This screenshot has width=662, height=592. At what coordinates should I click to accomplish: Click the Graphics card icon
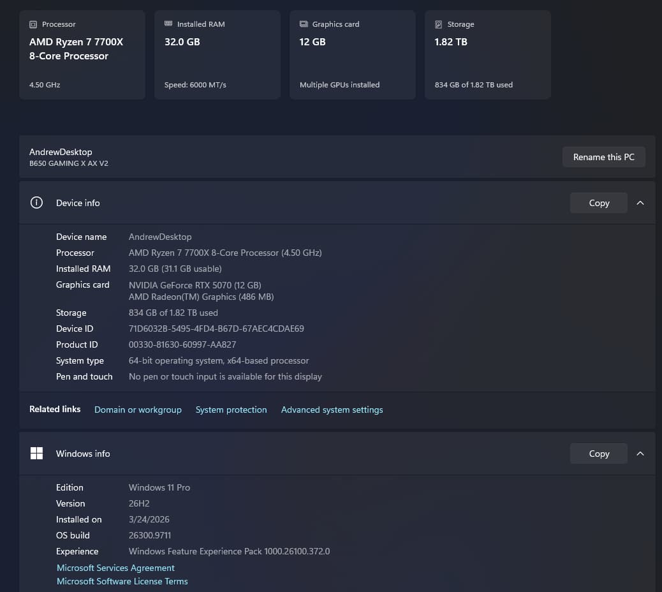tap(304, 24)
